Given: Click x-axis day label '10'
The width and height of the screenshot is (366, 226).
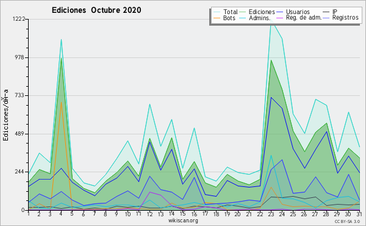Looking at the screenshot, I should (x=127, y=214).
